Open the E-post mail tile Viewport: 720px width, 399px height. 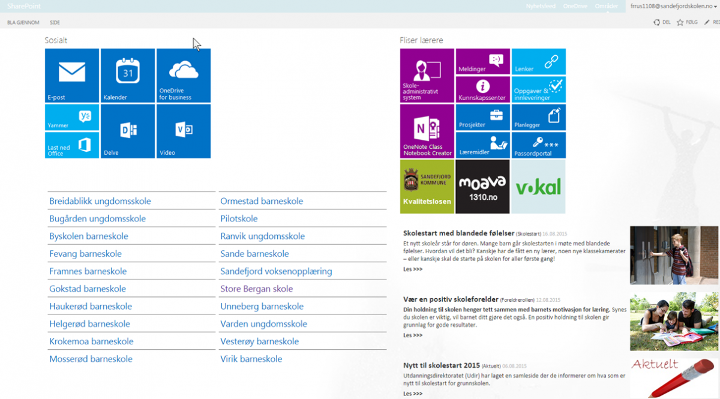(x=72, y=75)
